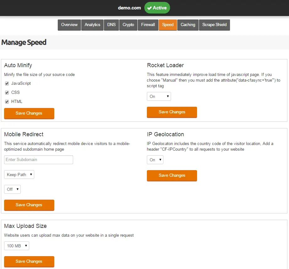Open the Analytics tab

[92, 25]
